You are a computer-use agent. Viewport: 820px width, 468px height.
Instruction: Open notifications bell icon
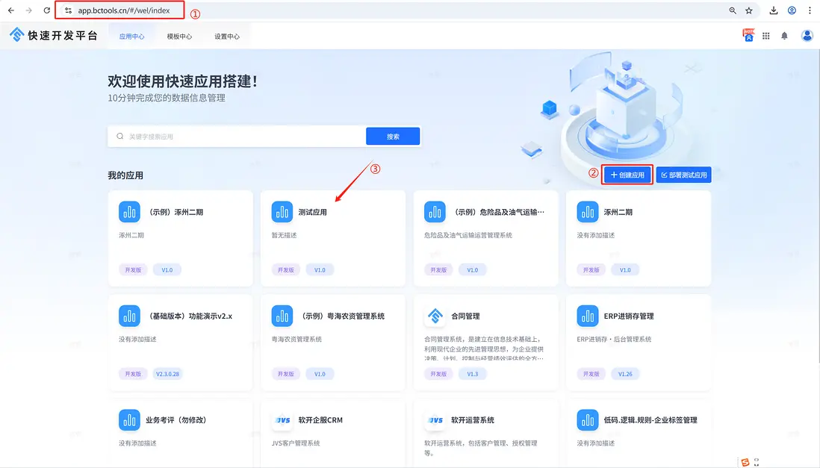[784, 36]
